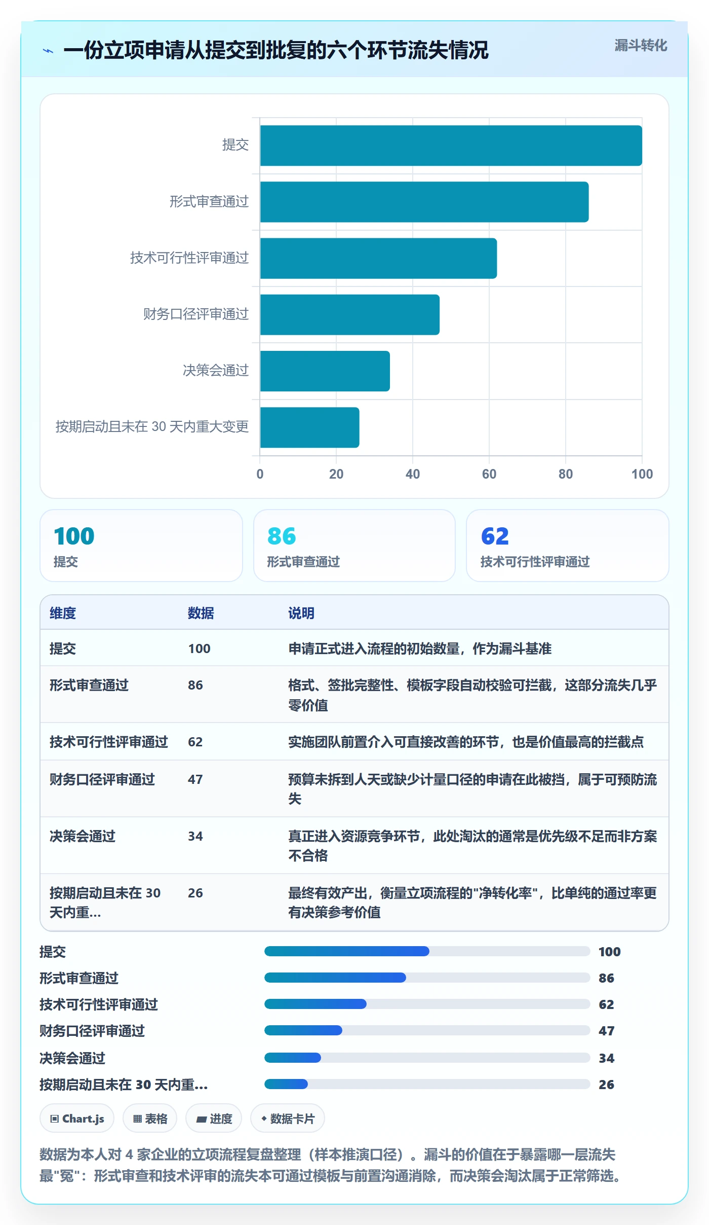Click the x-axis label 60 on chart
Viewport: 709px width, 1225px height.
489,474
